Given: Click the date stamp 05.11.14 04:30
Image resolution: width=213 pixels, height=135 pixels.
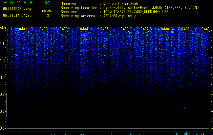Looking at the screenshot, I should tap(17, 16).
